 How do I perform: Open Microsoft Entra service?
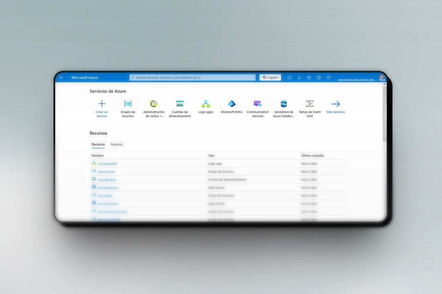232,104
